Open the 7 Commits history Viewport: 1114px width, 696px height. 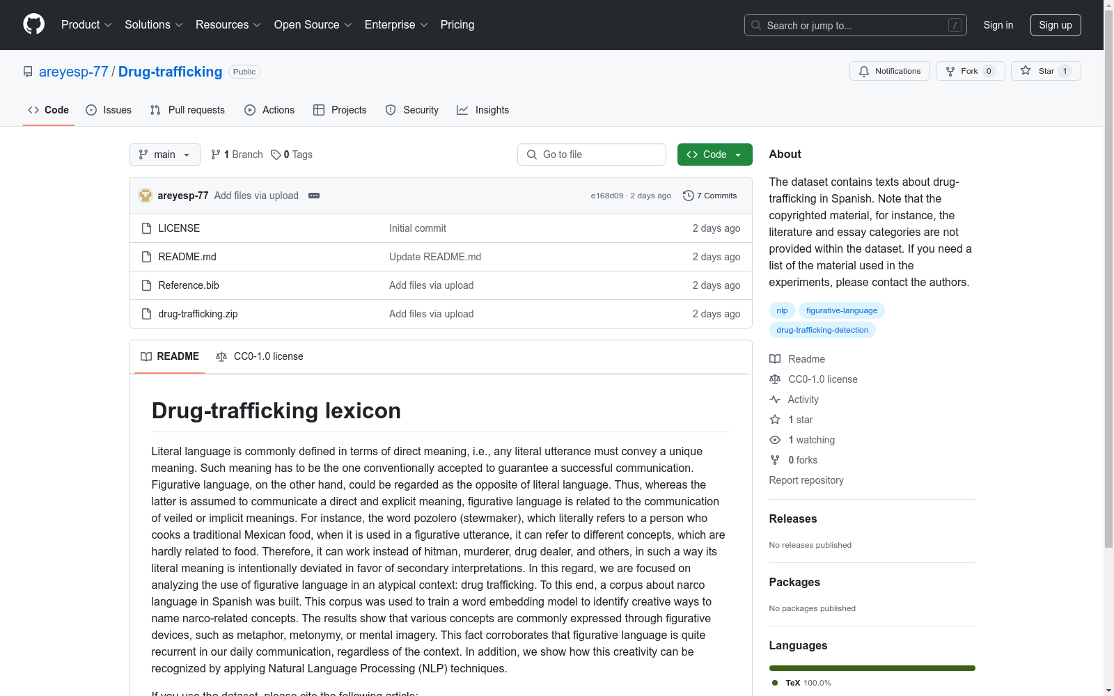coord(710,196)
